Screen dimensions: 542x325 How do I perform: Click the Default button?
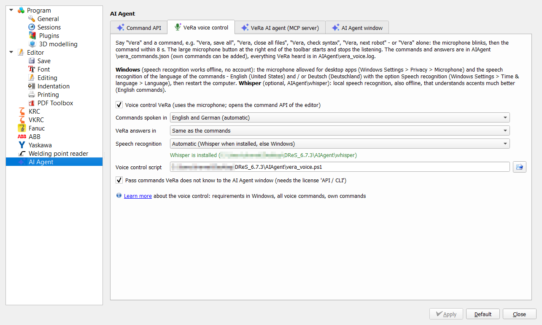[483, 314]
